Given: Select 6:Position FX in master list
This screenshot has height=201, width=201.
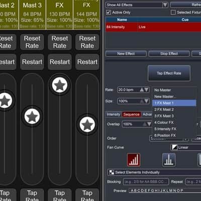Looking at the screenshot, I should [174, 135].
